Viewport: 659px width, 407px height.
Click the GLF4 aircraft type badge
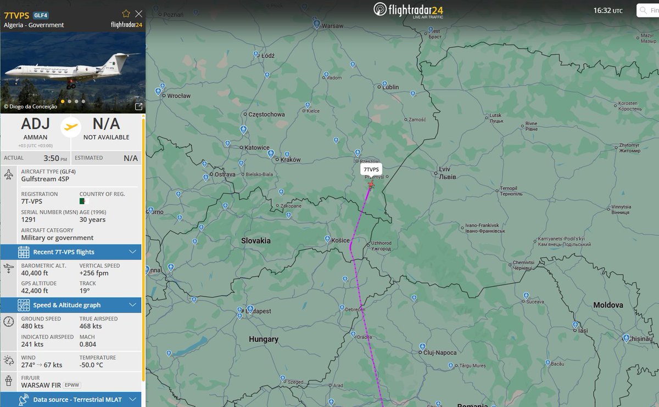point(40,15)
